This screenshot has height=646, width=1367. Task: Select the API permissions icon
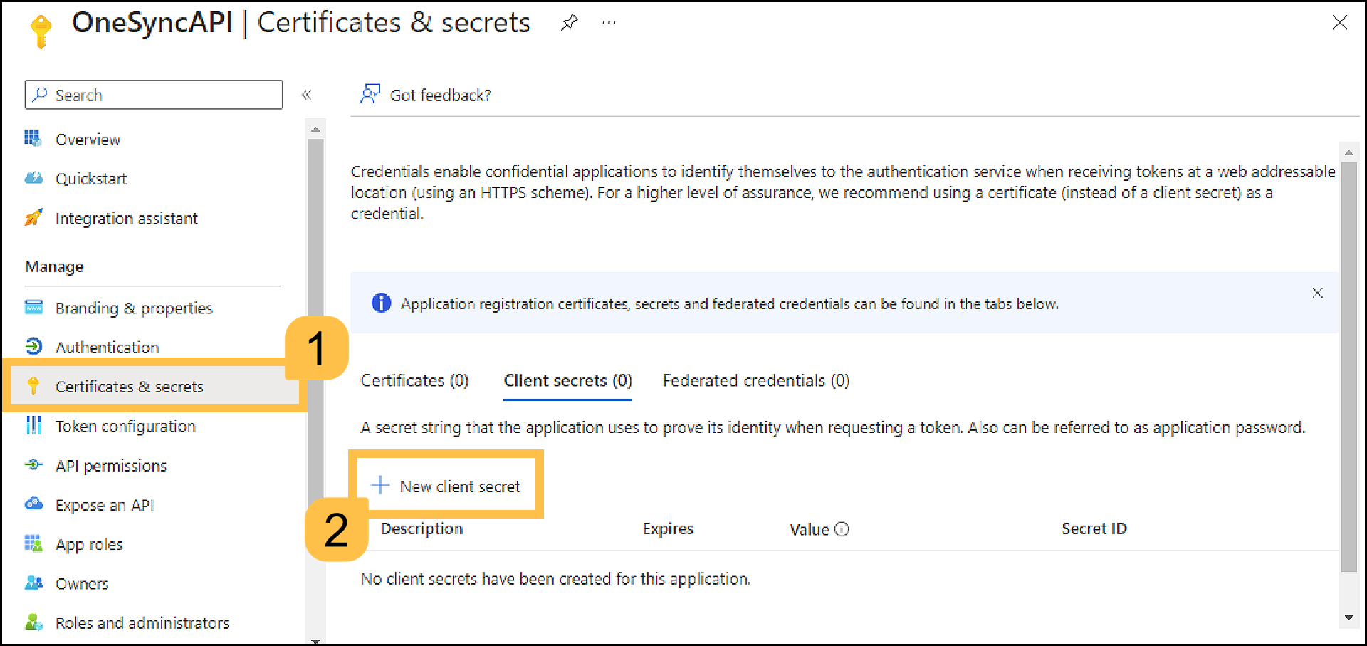coord(33,465)
